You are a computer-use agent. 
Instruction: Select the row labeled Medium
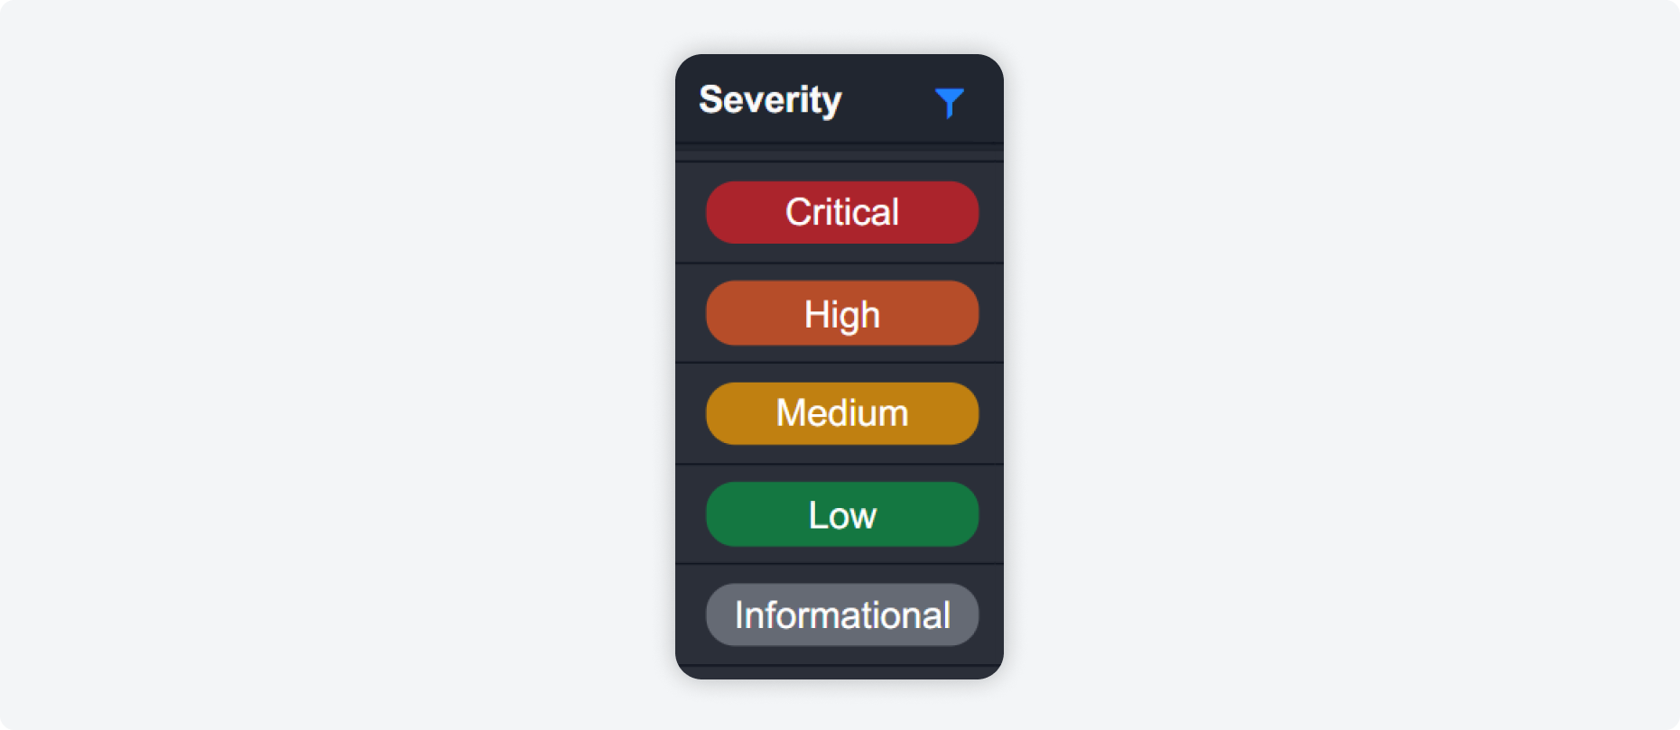point(841,413)
